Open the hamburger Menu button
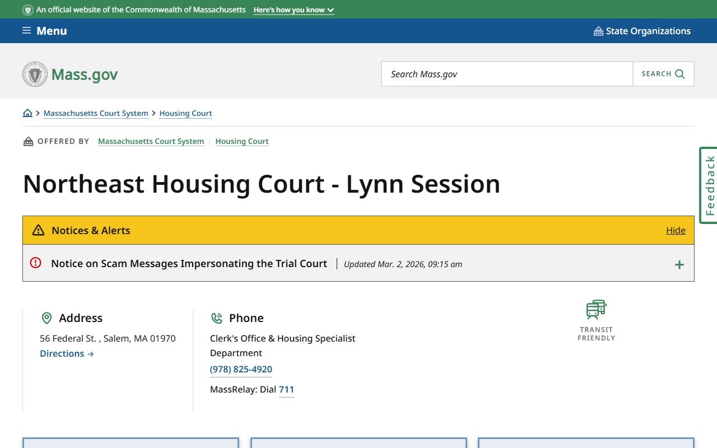 [x=44, y=31]
